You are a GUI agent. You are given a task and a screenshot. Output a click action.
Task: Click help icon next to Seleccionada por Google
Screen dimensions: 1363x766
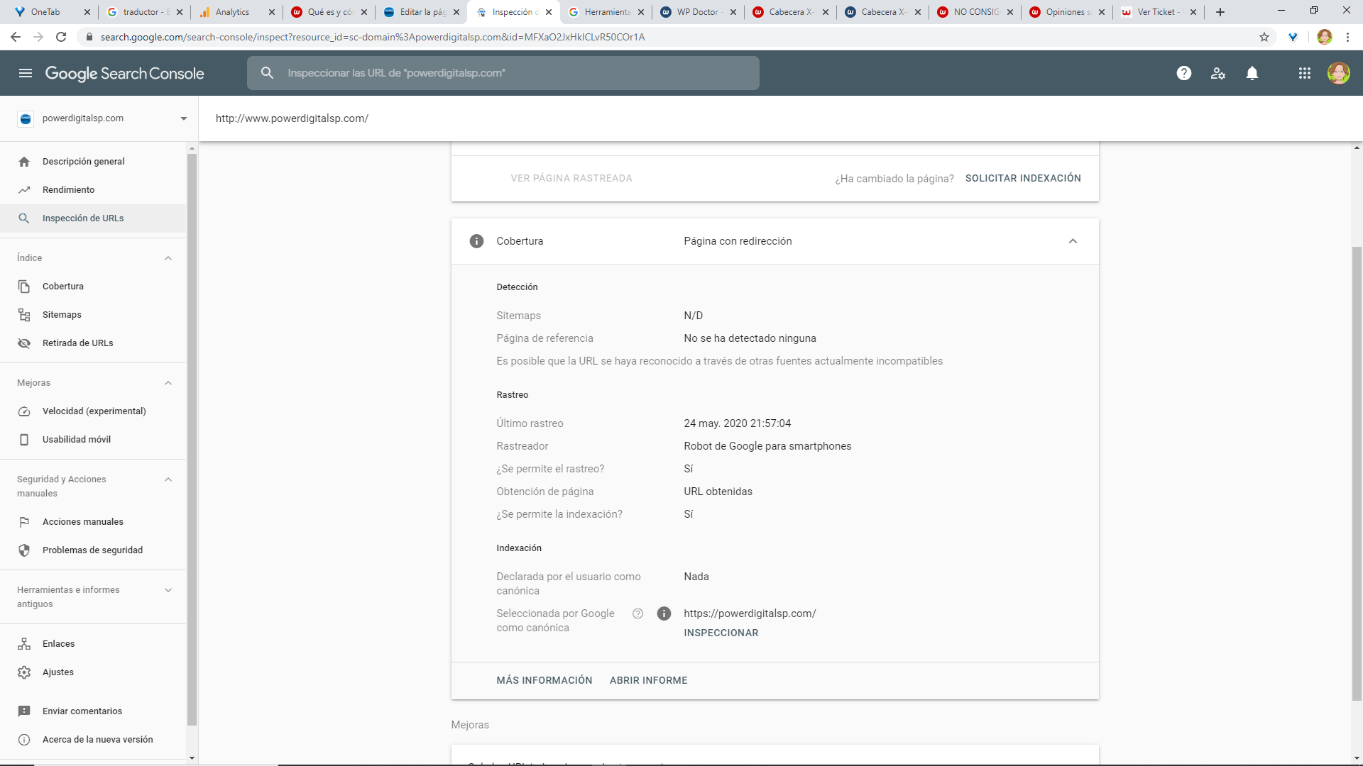coord(637,614)
